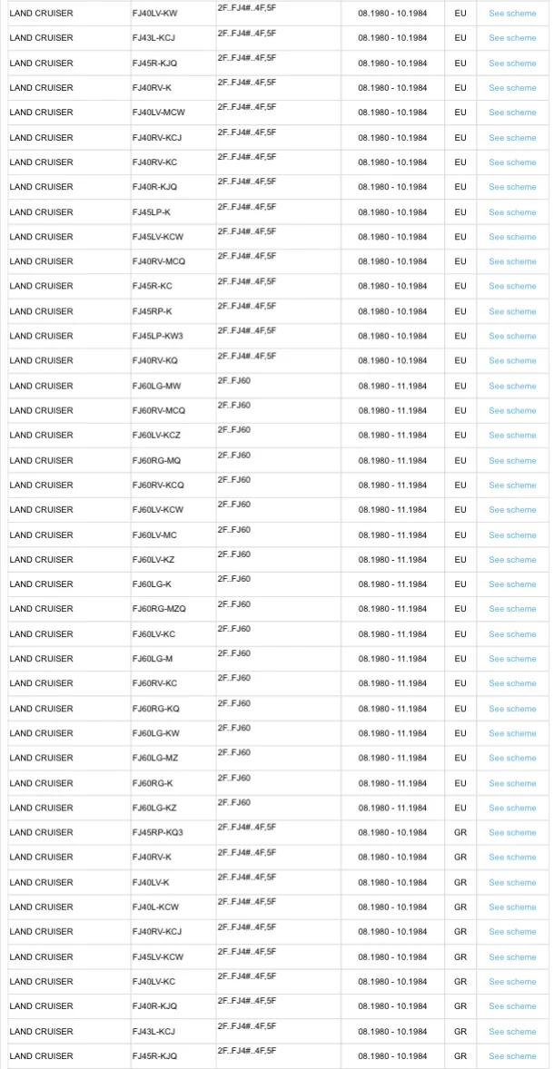View scheme for model FJ40RV-KC
Image resolution: width=554 pixels, height=1069 pixels.
coord(512,162)
